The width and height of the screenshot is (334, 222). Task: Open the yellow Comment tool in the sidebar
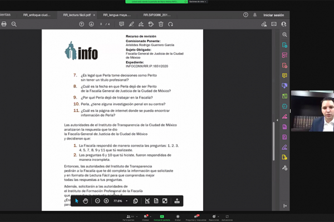[x=284, y=75]
